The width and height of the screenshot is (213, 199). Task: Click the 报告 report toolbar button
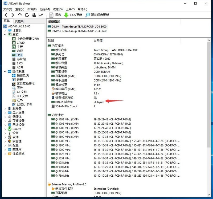(55, 15)
